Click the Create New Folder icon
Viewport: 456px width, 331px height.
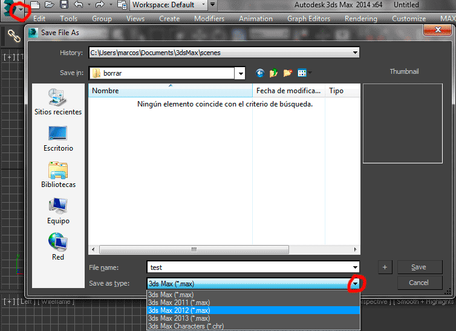(288, 73)
